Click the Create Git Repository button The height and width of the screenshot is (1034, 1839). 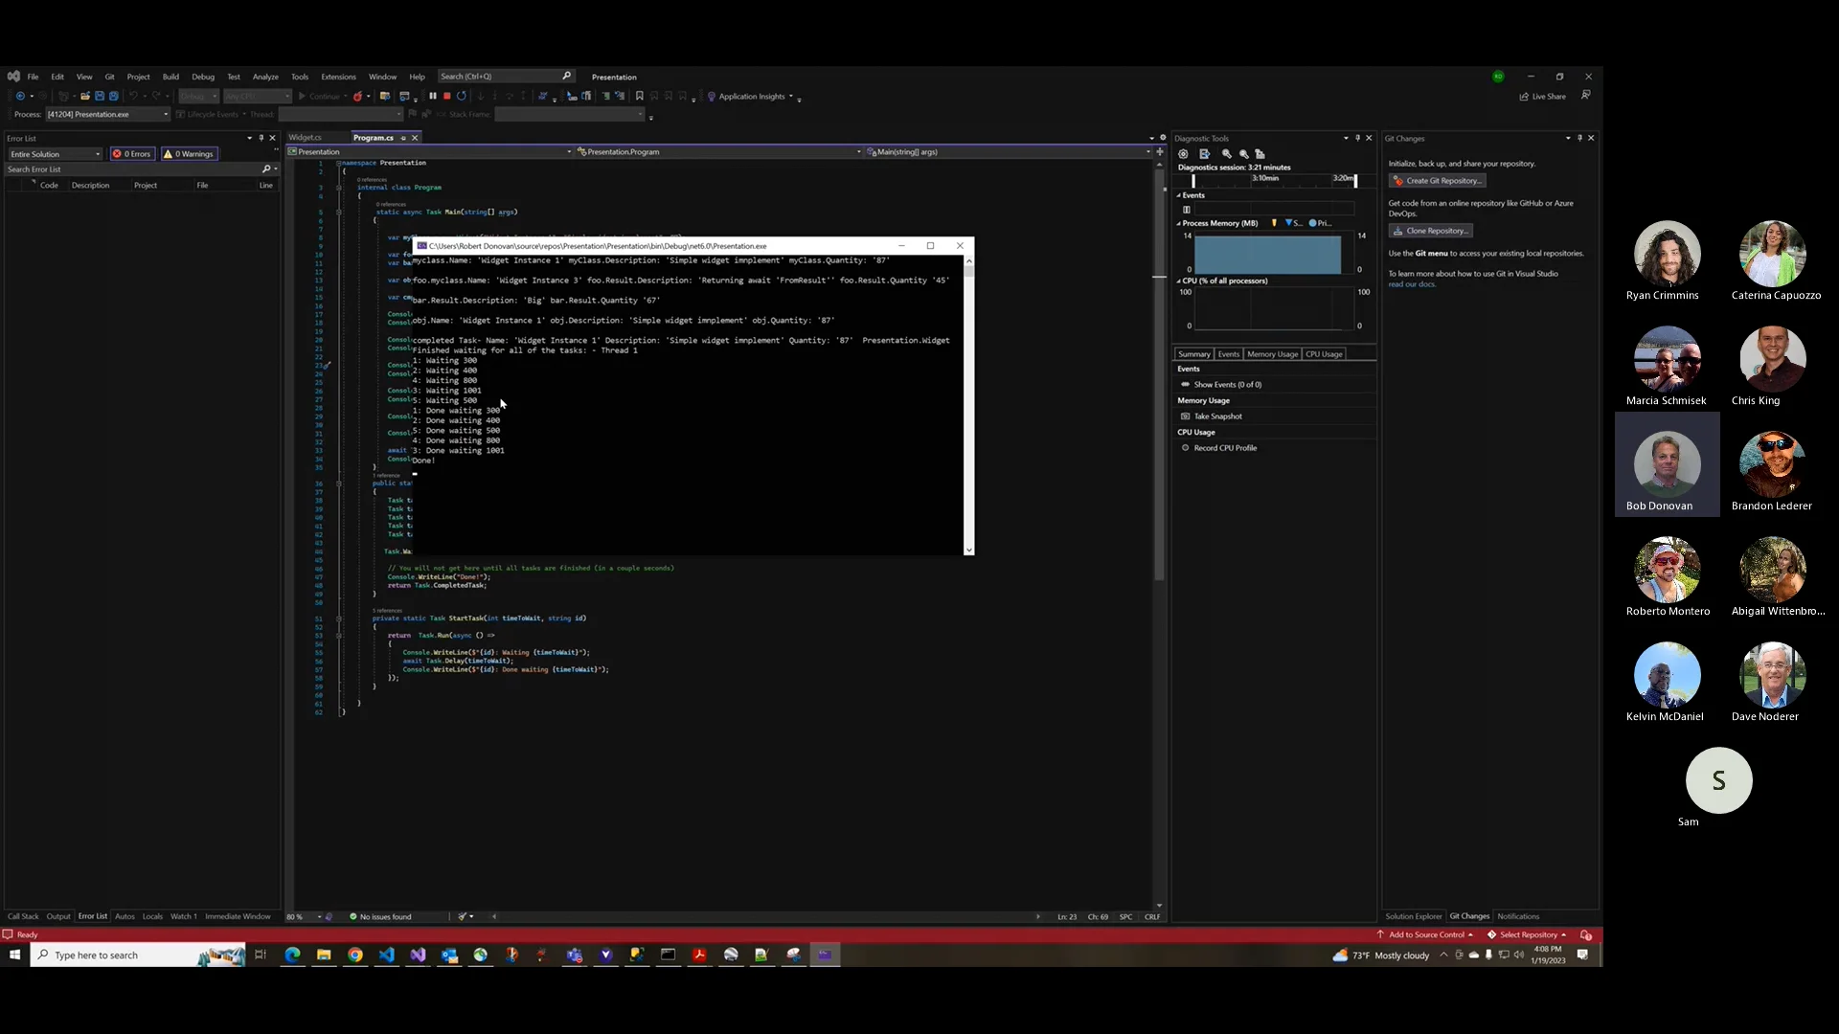(x=1438, y=181)
